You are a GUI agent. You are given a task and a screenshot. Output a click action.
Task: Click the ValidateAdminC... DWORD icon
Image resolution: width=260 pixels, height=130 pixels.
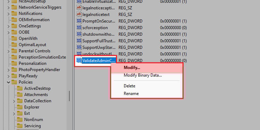(x=79, y=60)
